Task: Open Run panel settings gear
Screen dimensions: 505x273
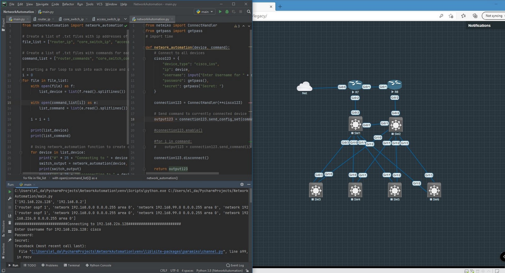Action: pos(242,184)
